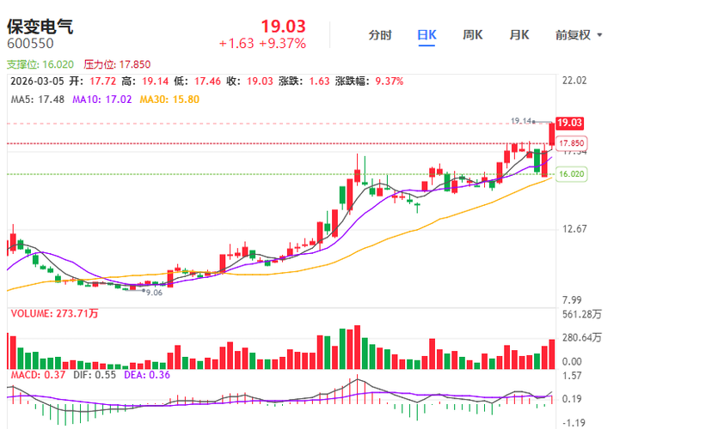This screenshot has width=718, height=429.
Task: Click the 280.64万 volume axis label
Action: pos(582,338)
